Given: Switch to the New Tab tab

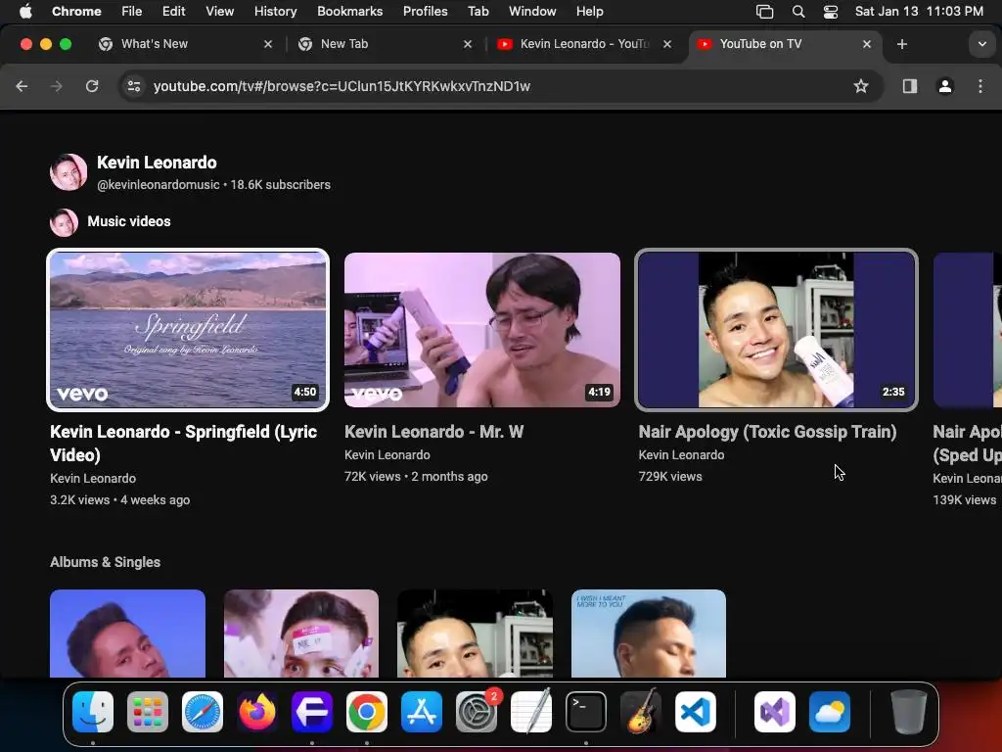Looking at the screenshot, I should point(385,44).
